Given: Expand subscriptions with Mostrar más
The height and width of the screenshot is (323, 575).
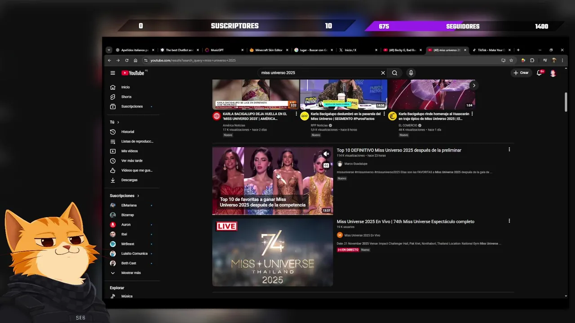Looking at the screenshot, I should [131, 273].
